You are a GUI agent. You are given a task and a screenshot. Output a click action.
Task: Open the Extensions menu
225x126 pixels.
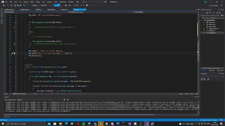(x=63, y=2)
